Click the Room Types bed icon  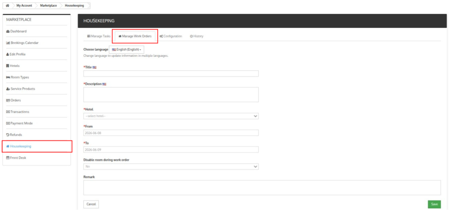[x=8, y=77]
